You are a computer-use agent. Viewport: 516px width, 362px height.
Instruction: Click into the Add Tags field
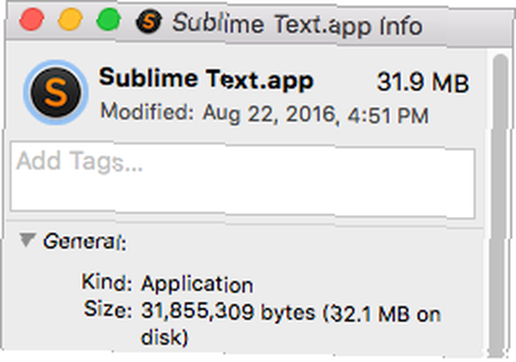tap(243, 181)
